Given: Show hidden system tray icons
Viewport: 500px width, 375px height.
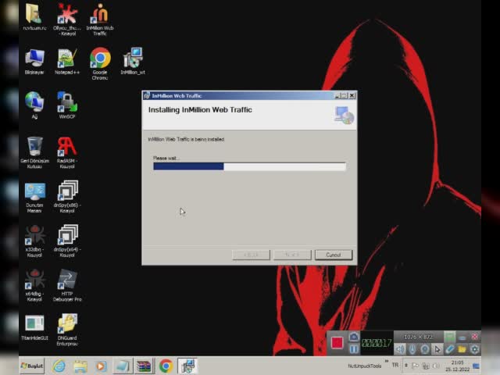Looking at the screenshot, I should [406, 366].
